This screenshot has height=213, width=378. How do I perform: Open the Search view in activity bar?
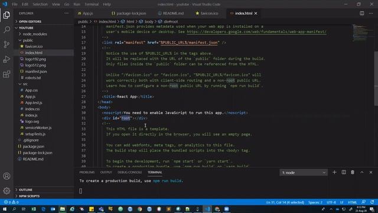6,30
